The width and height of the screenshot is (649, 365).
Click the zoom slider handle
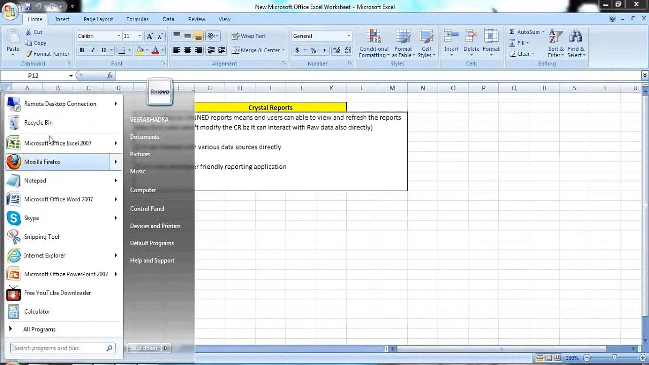click(x=615, y=358)
